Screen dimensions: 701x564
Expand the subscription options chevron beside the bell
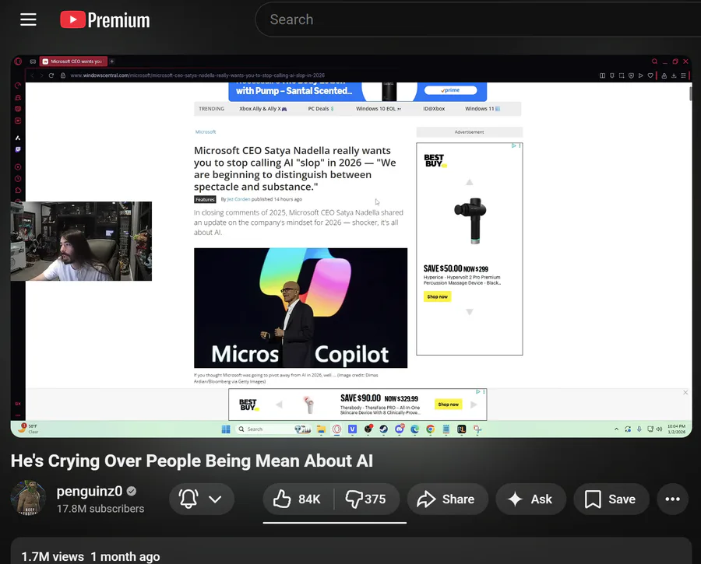click(215, 499)
